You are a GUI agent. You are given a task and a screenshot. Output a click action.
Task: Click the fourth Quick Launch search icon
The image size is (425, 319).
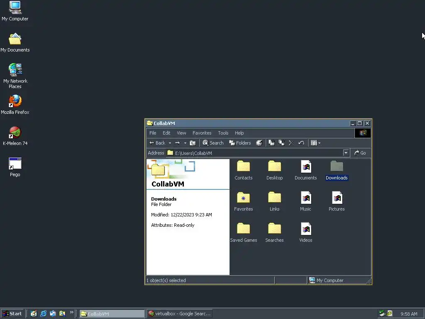(x=62, y=314)
